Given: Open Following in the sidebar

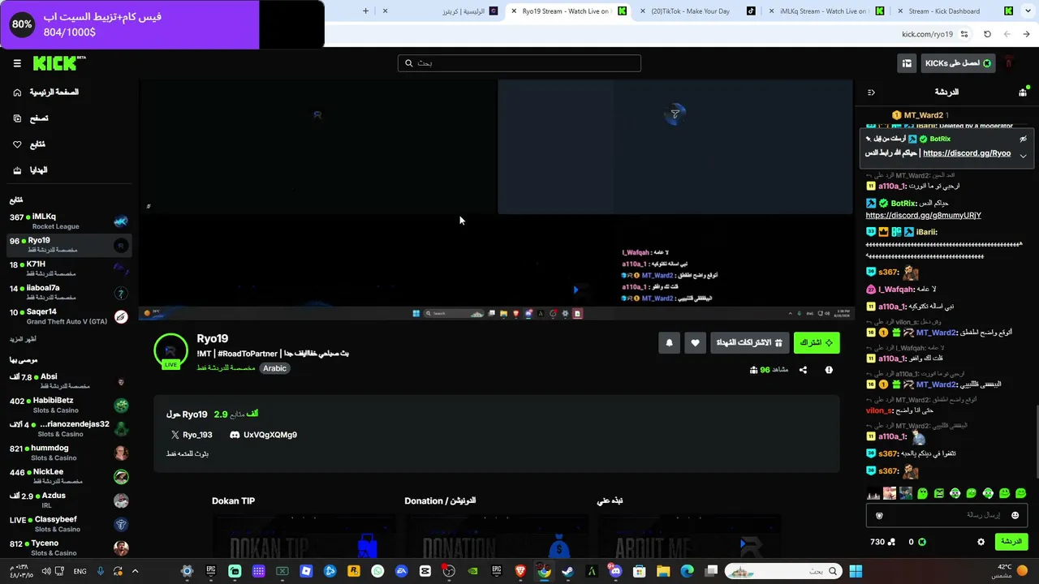Looking at the screenshot, I should (29, 144).
